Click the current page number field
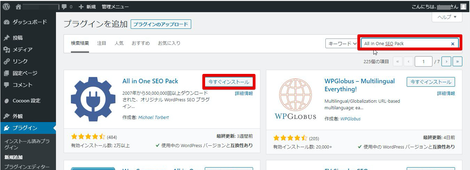 (x=423, y=61)
